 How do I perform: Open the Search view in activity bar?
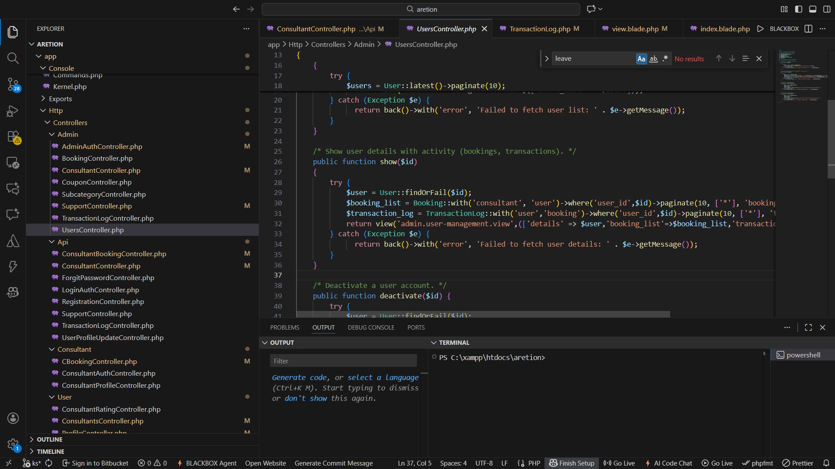pyautogui.click(x=13, y=58)
